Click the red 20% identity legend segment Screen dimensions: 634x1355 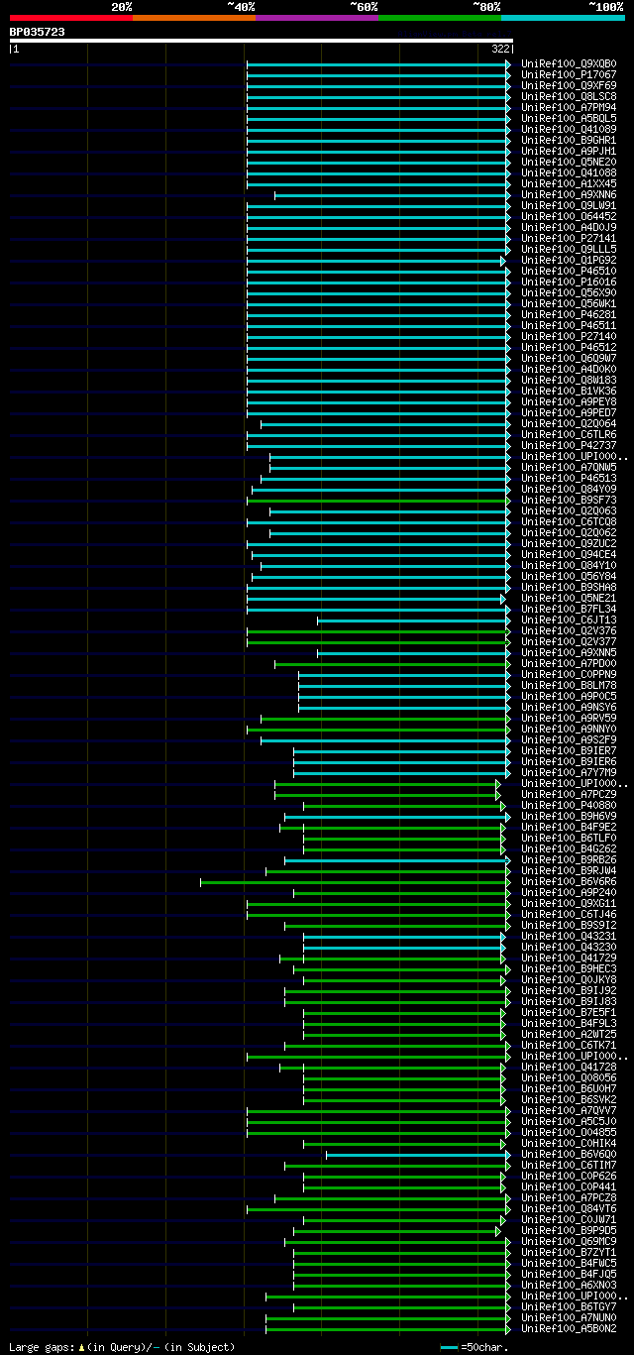coord(71,18)
